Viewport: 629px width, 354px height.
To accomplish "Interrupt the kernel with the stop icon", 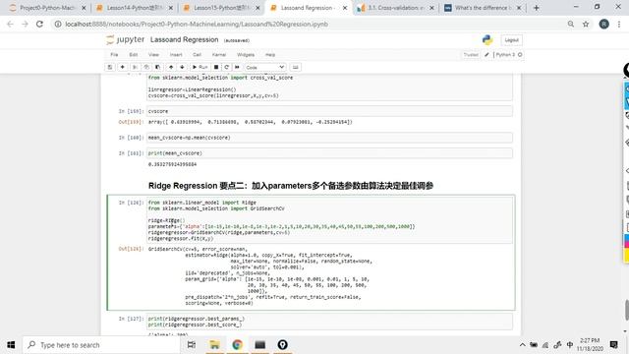I will tap(216, 67).
